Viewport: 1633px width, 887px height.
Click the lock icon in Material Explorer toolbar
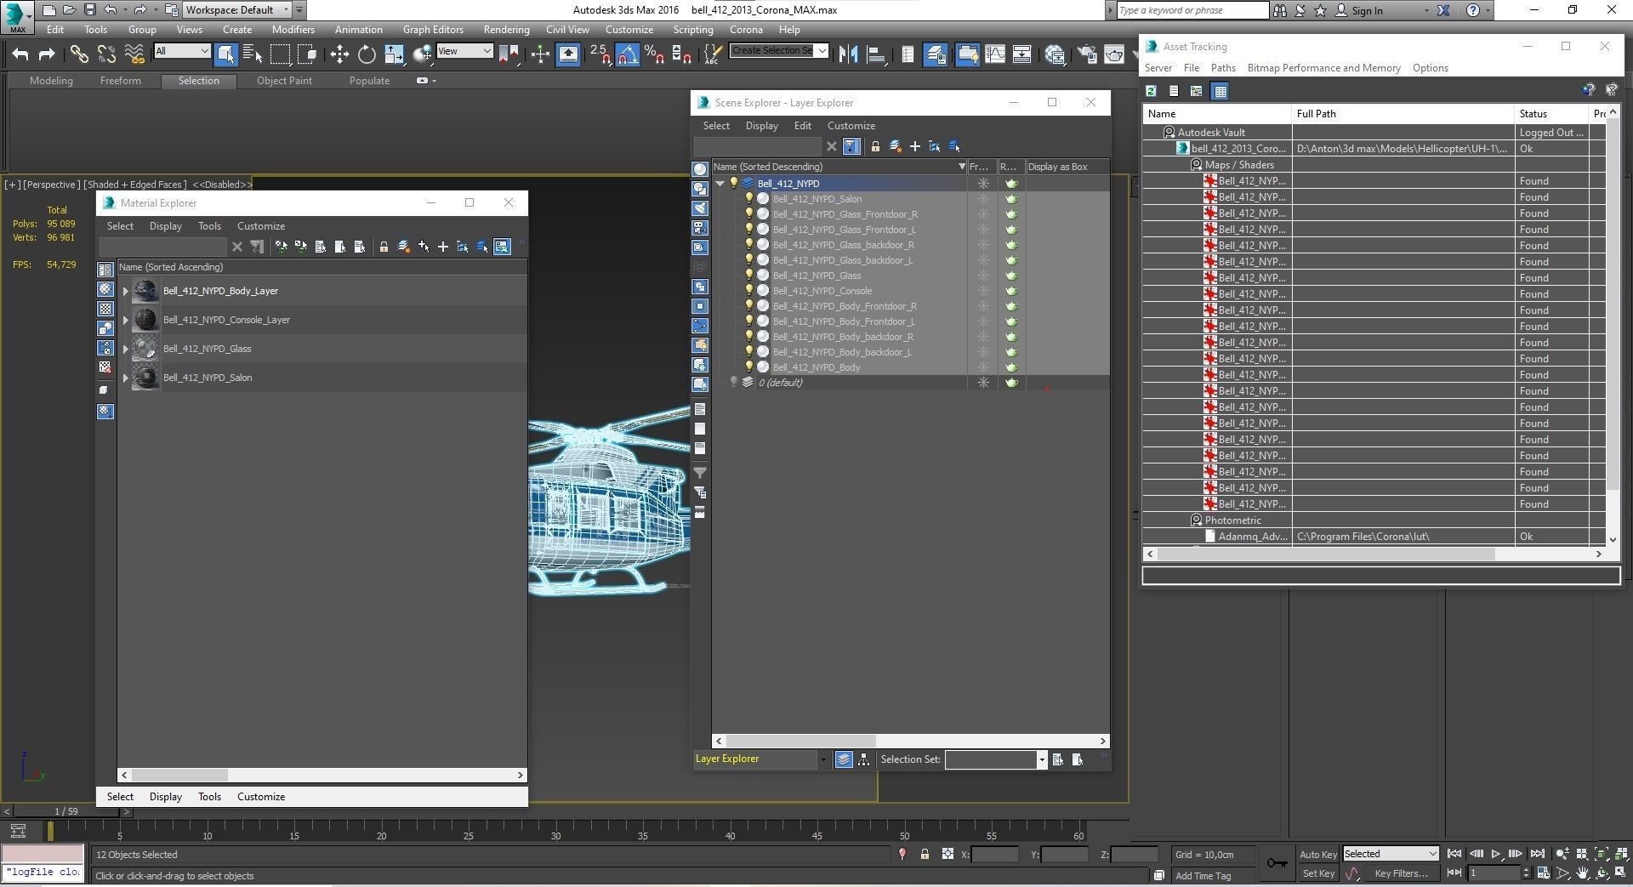pyautogui.click(x=384, y=247)
